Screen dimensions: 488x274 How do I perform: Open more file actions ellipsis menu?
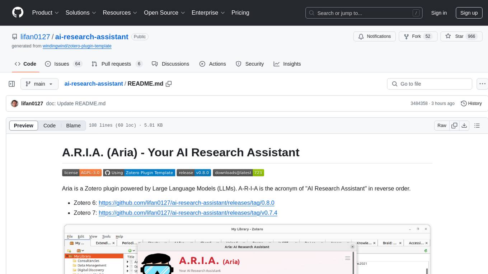click(x=483, y=84)
